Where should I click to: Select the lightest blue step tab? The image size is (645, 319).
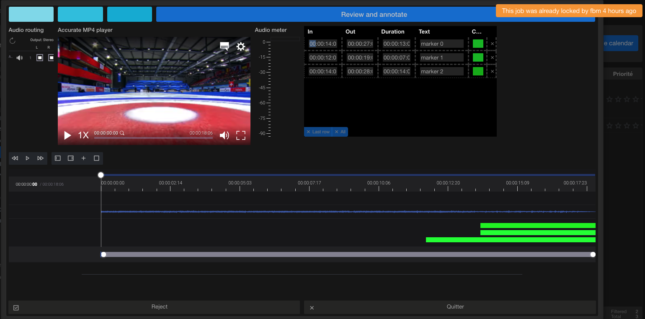31,14
